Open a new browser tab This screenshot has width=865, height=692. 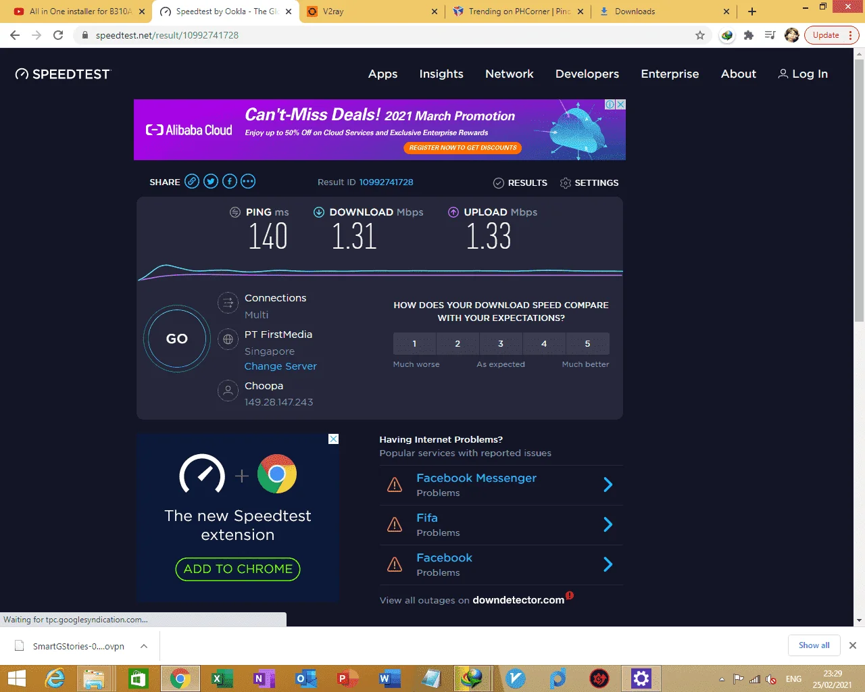(x=752, y=11)
